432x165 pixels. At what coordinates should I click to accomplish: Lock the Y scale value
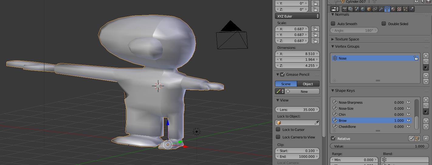[x=315, y=35]
